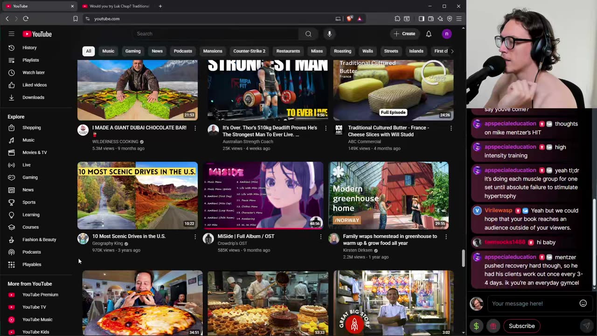The image size is (597, 336).
Task: Go back using the browser back arrow
Action: coord(7,19)
